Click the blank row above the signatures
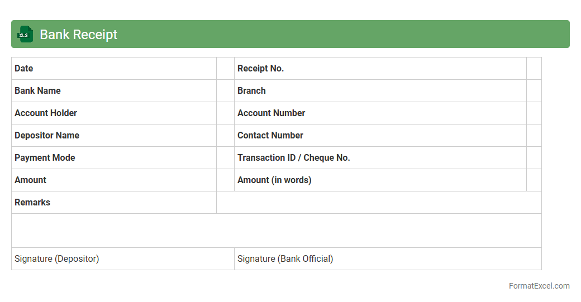The height and width of the screenshot is (302, 581). click(276, 231)
